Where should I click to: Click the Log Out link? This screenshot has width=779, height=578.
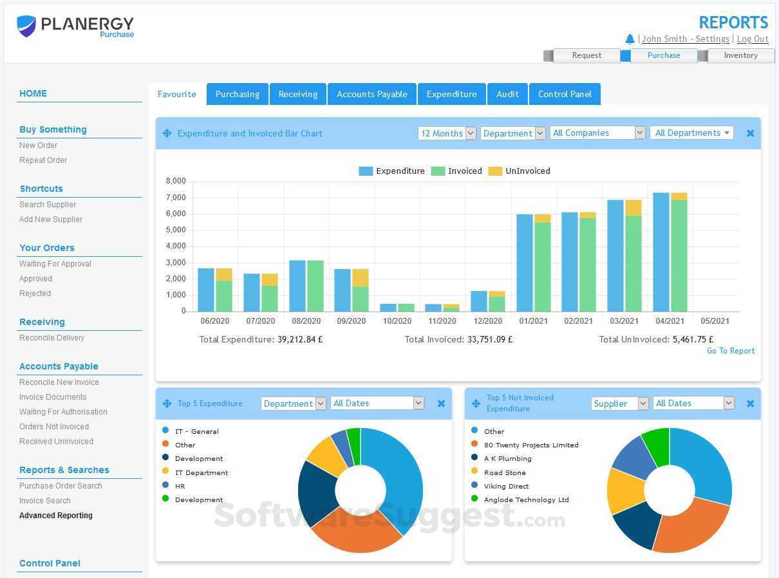pos(753,39)
